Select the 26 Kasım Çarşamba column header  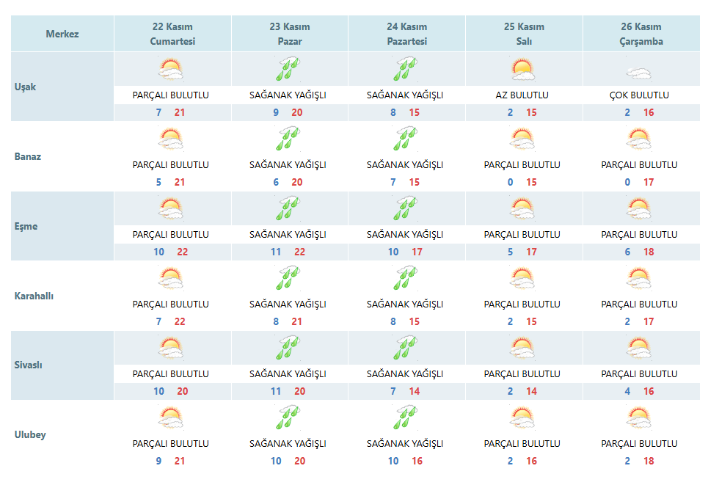[641, 34]
